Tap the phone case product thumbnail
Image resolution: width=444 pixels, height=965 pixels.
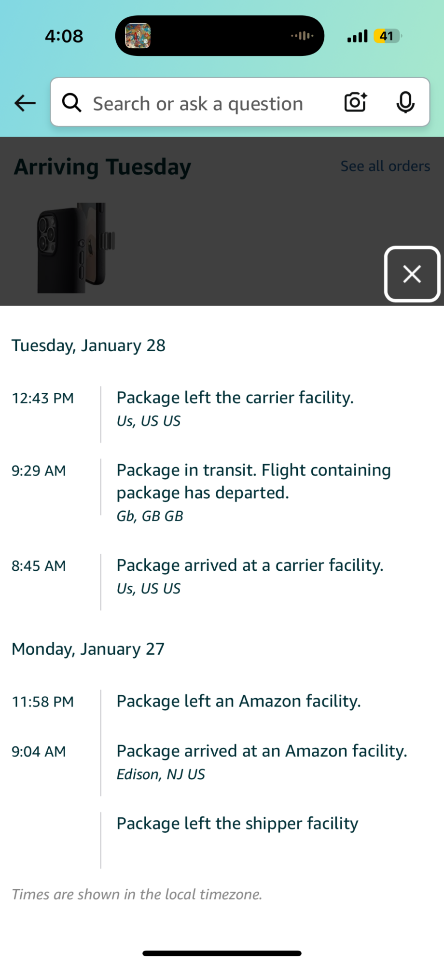click(76, 248)
